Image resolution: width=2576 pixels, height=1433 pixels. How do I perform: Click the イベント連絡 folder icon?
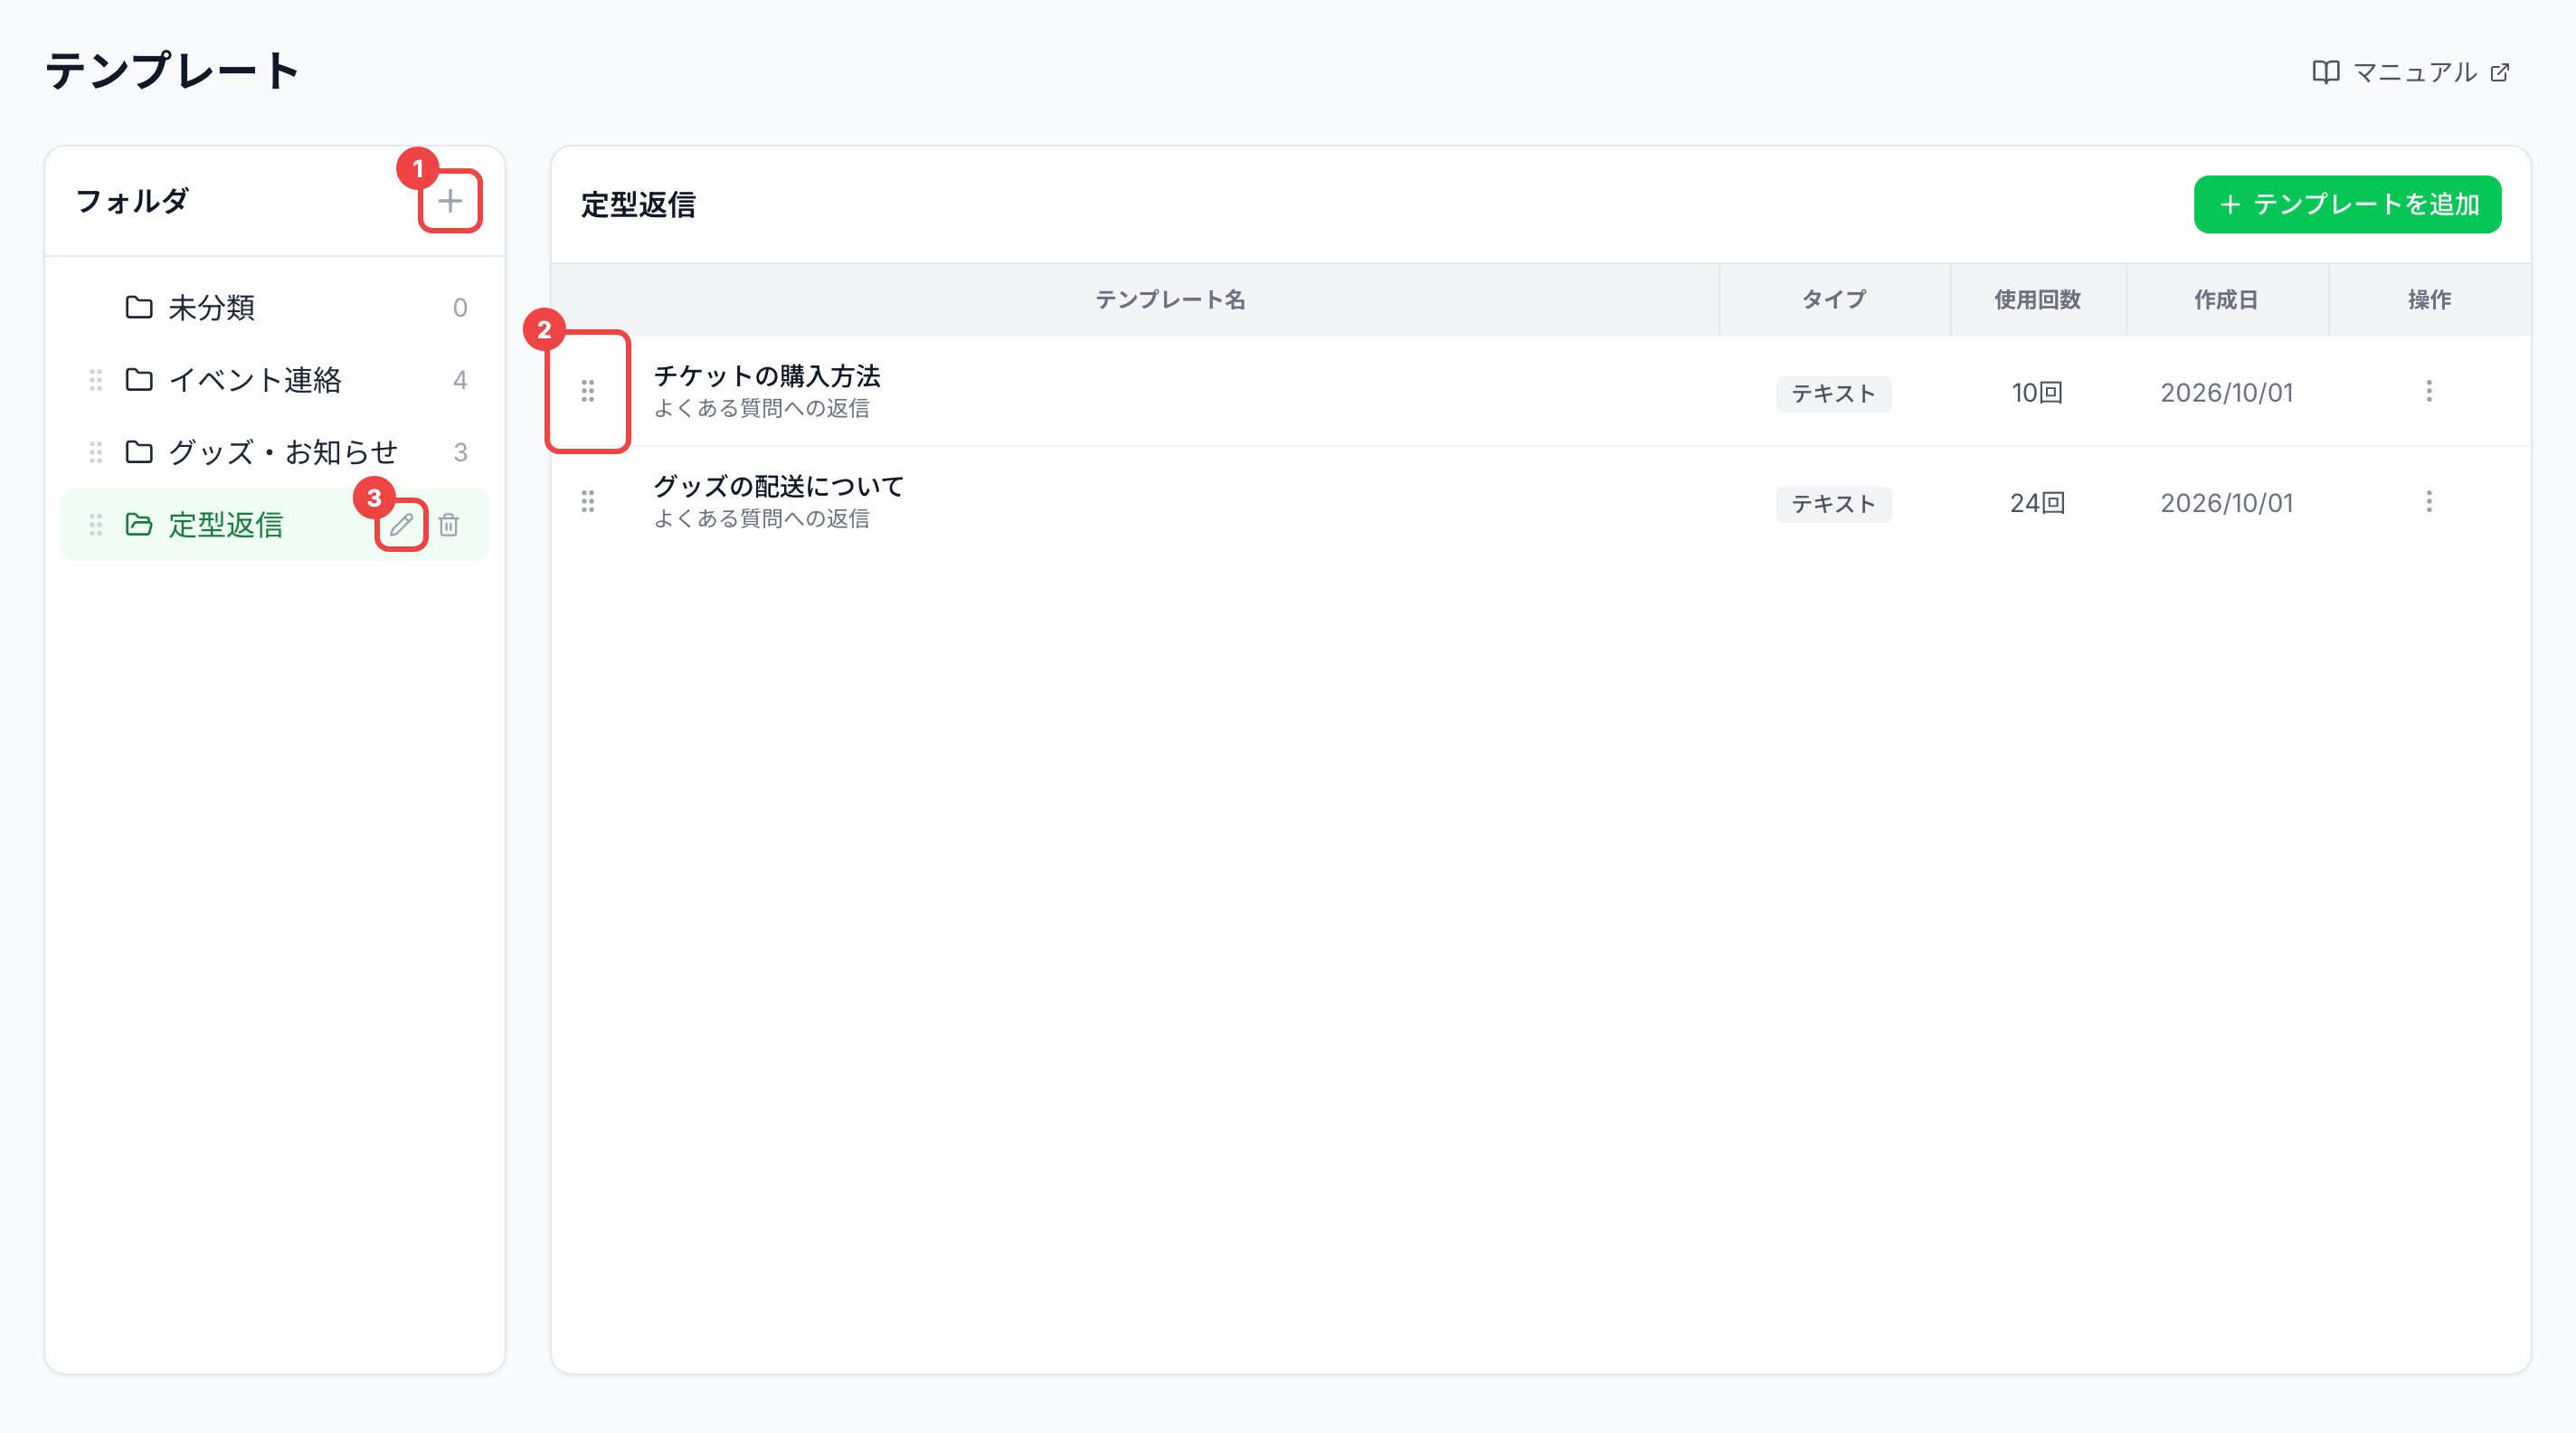point(139,380)
